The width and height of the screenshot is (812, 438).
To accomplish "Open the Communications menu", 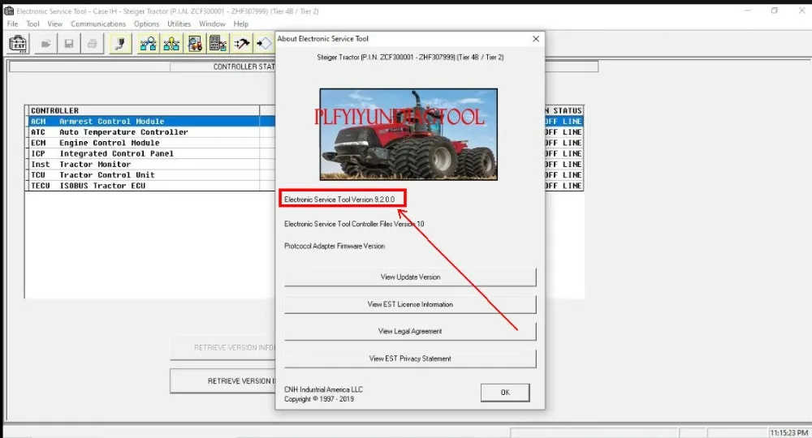I will coord(98,24).
